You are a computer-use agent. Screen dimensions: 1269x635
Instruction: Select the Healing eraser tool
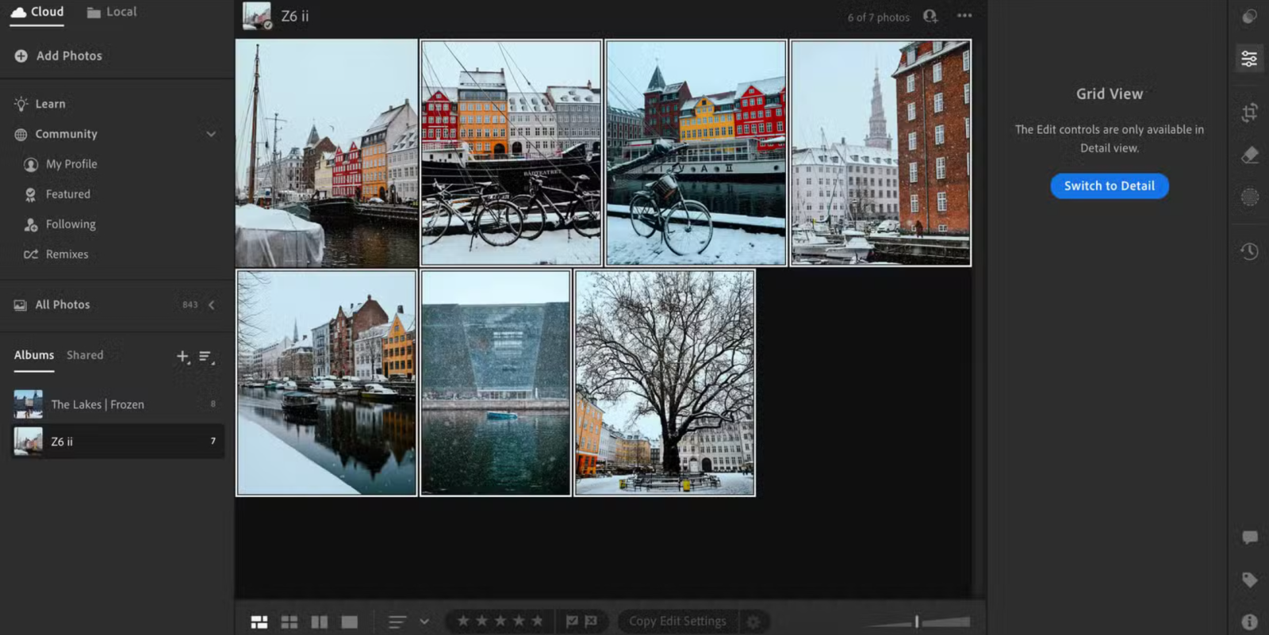(1249, 155)
